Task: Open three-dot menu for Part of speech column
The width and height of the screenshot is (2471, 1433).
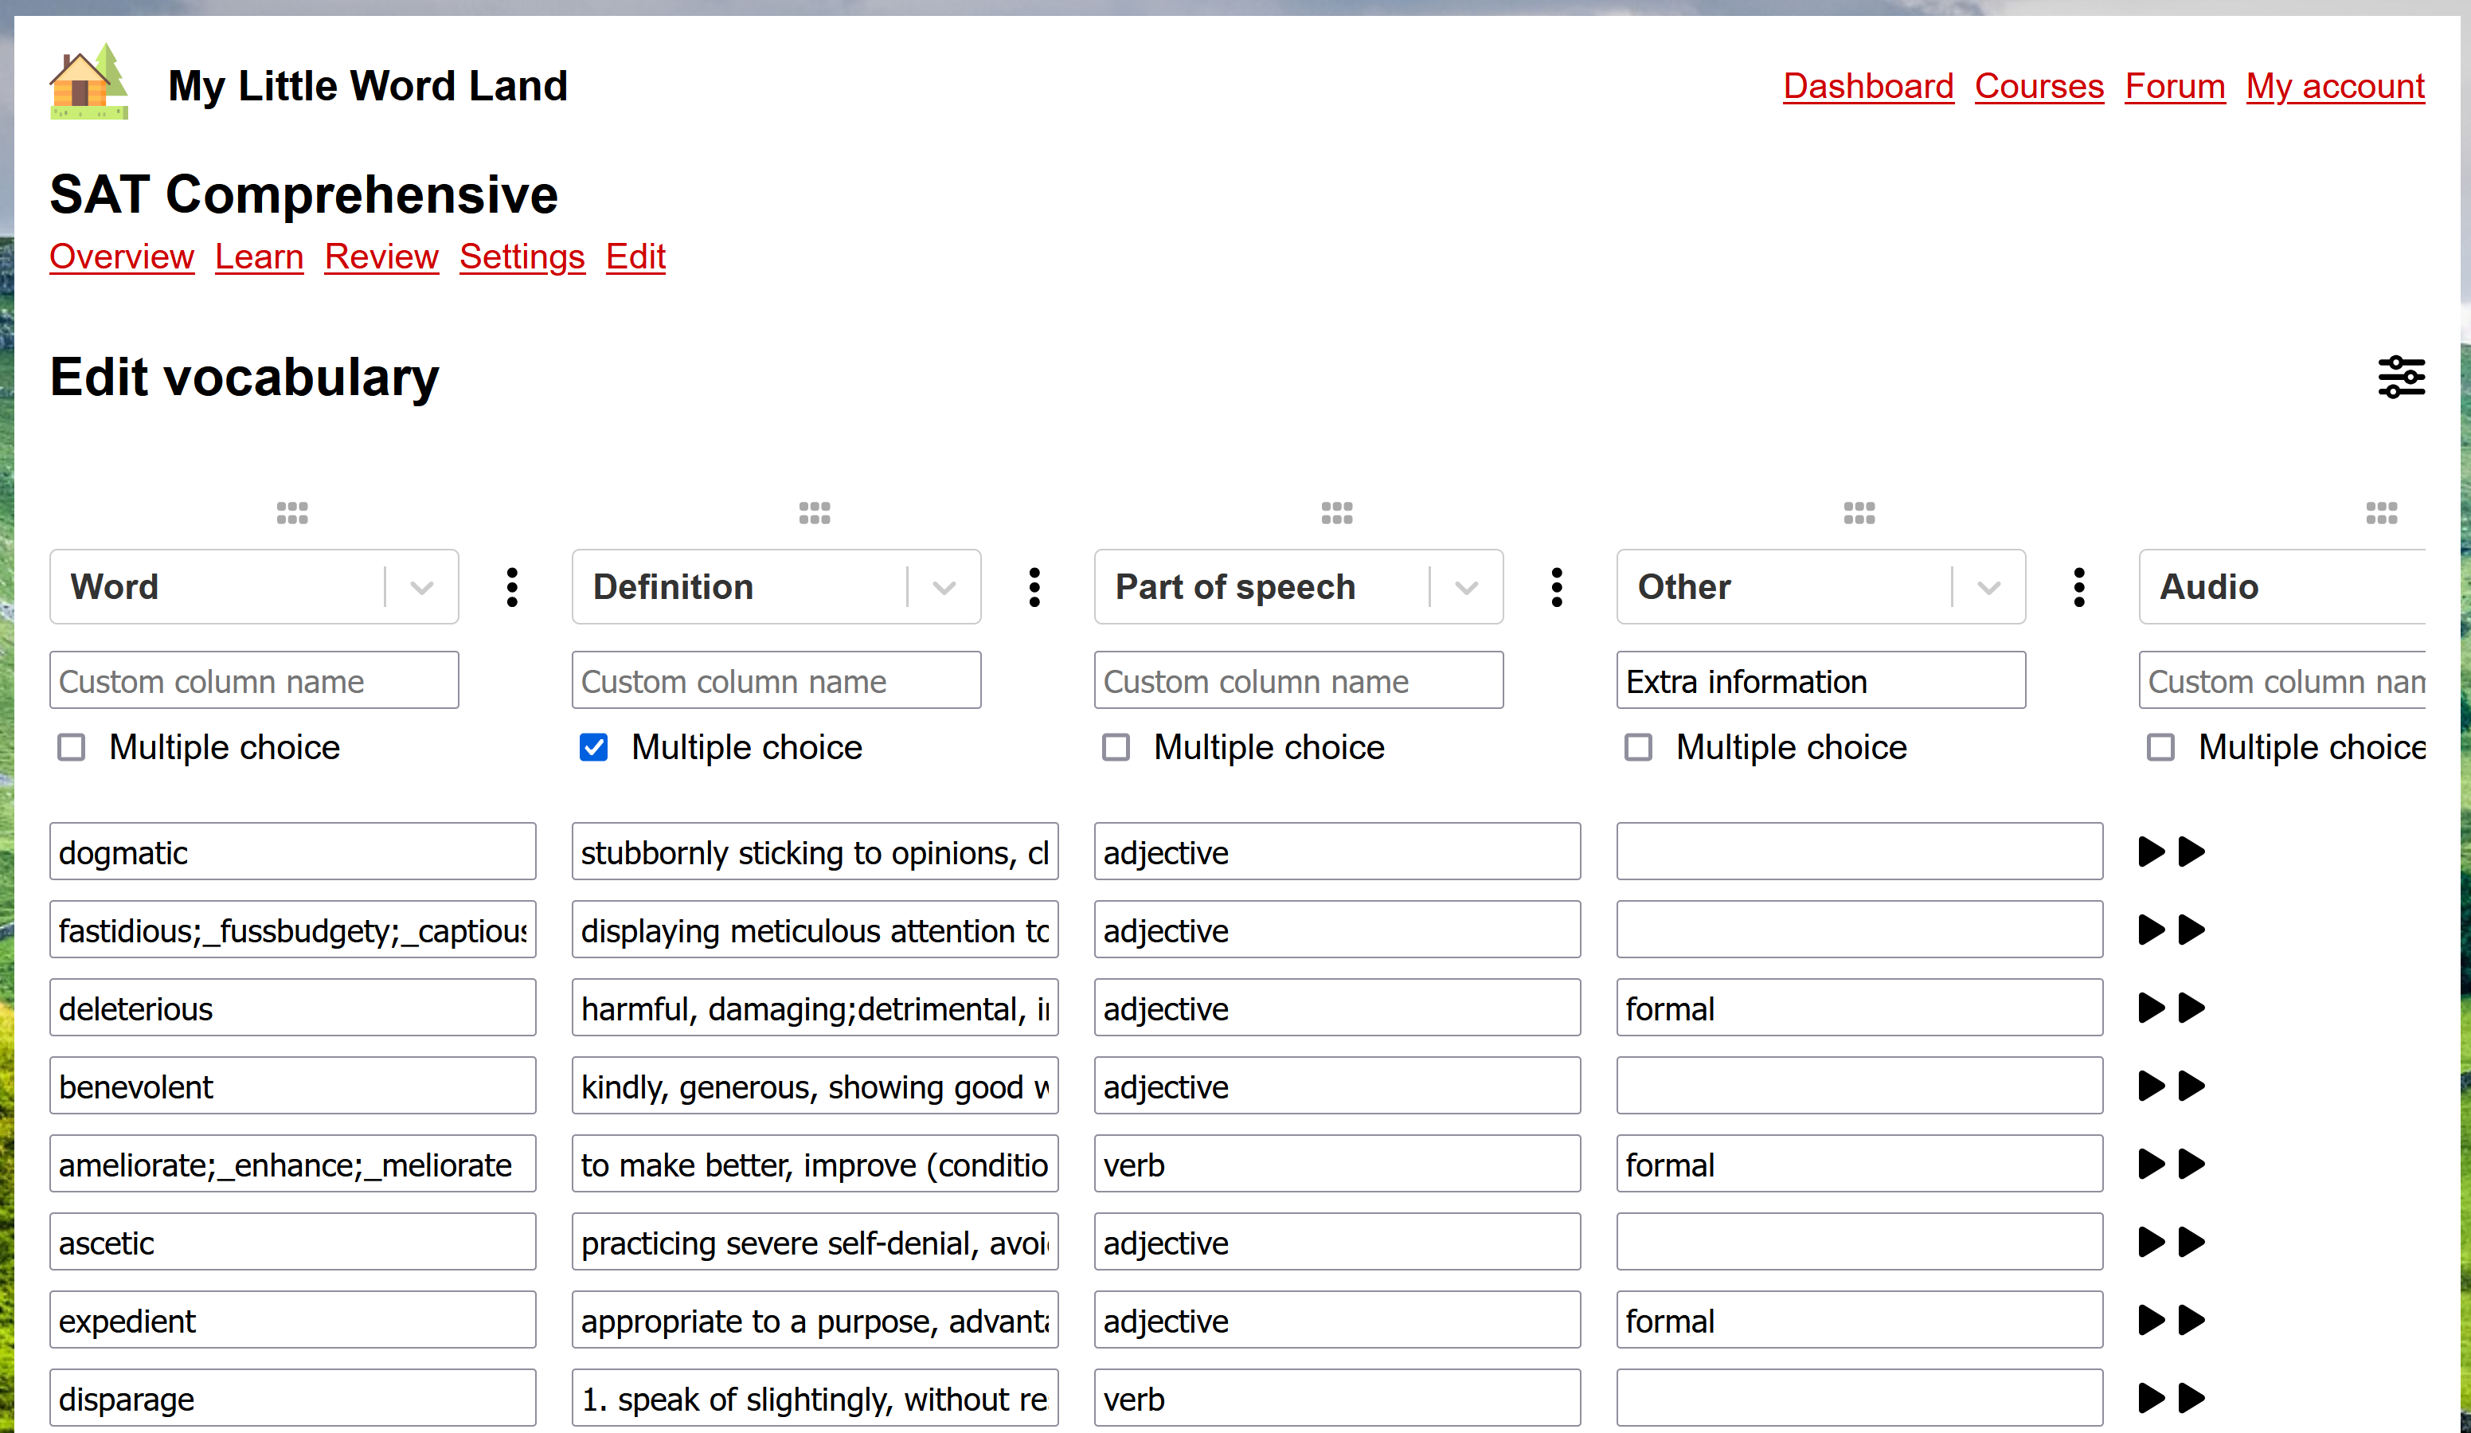Action: tap(1557, 586)
